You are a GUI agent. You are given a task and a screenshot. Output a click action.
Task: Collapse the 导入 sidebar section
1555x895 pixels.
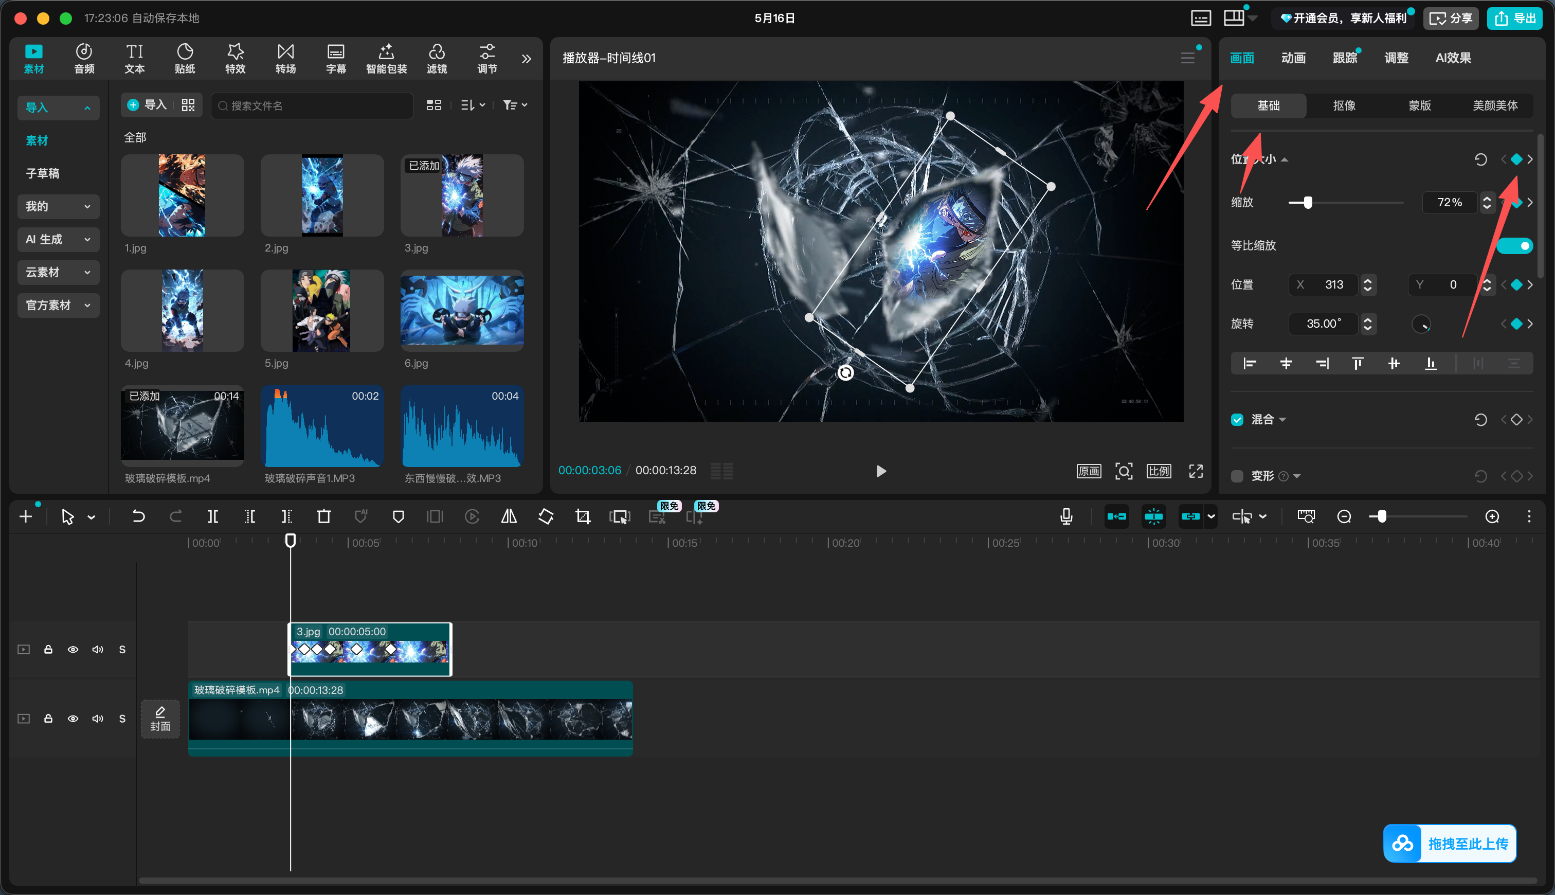(x=59, y=108)
